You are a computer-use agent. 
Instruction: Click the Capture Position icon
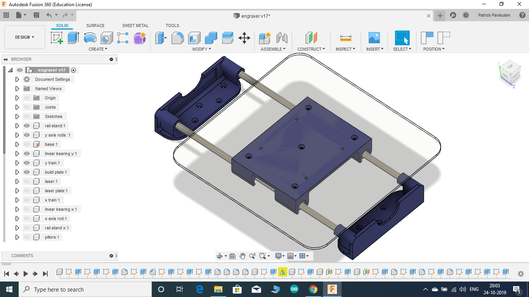click(427, 38)
